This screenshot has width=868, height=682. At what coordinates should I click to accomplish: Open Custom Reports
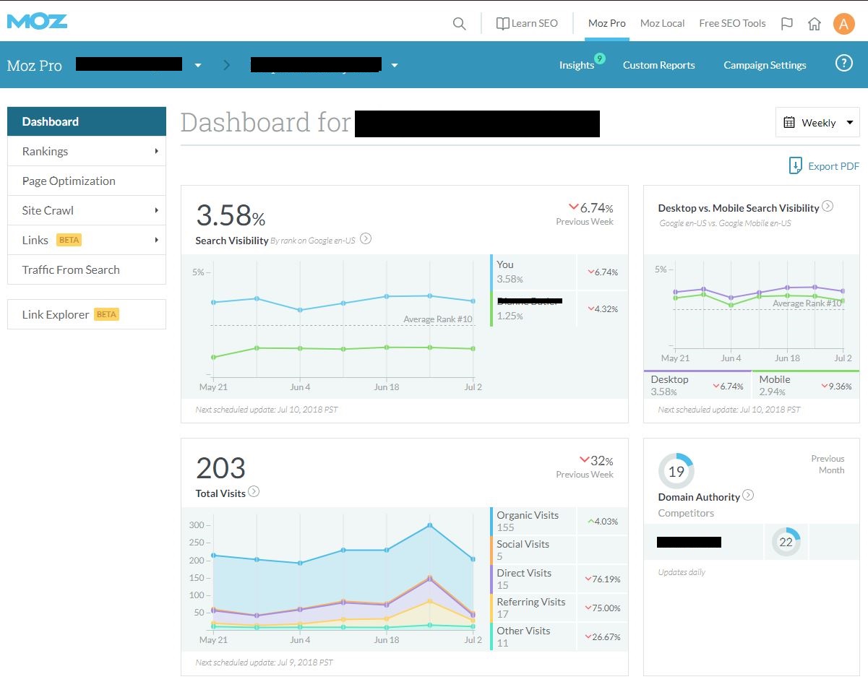point(659,65)
